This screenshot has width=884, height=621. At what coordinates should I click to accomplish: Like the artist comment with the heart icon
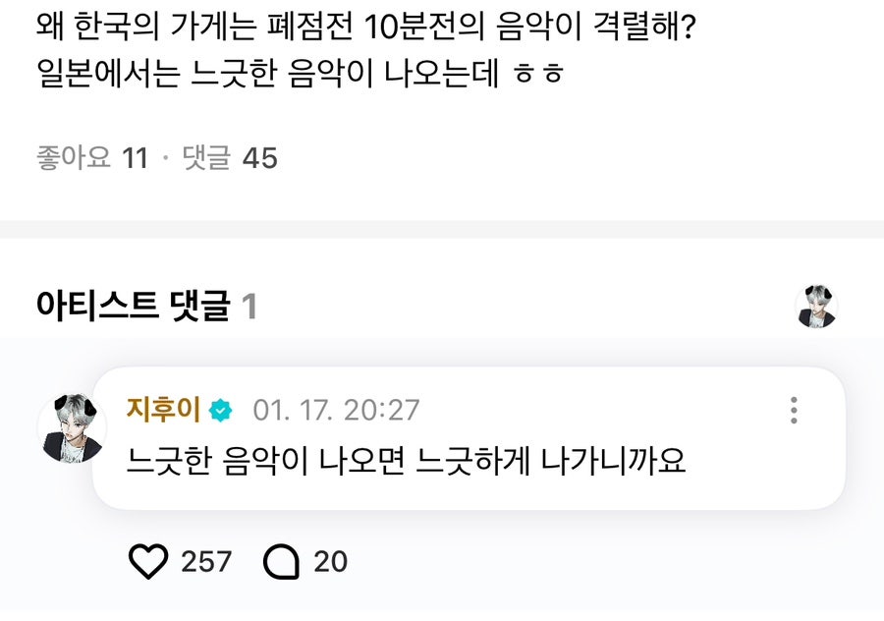[149, 561]
